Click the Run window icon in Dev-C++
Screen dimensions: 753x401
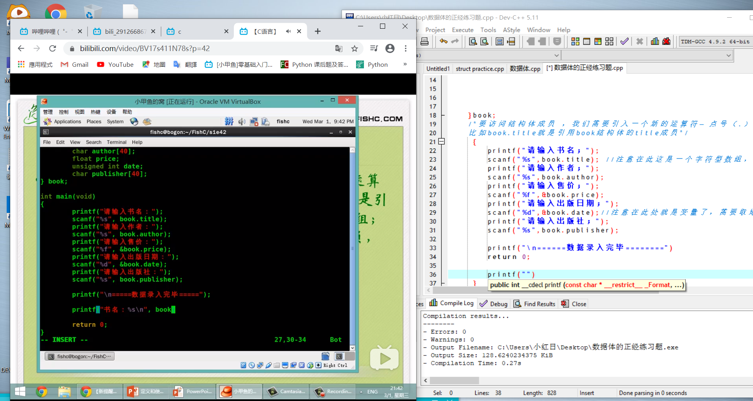coord(586,41)
